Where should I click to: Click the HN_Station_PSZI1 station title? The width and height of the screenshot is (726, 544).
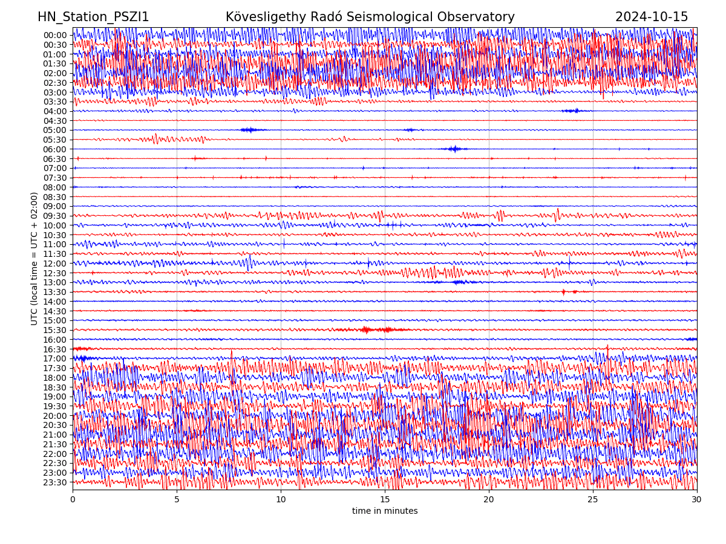click(x=93, y=17)
